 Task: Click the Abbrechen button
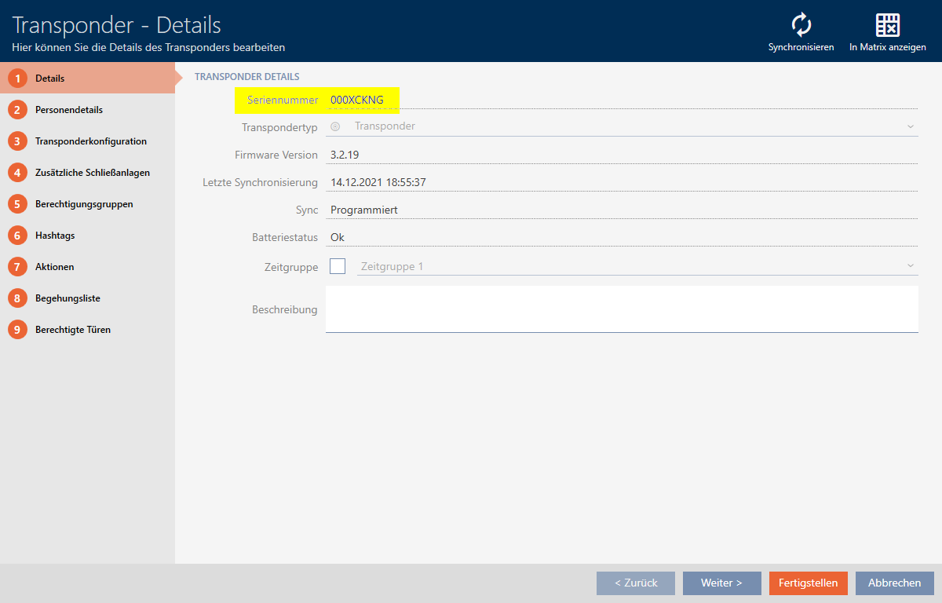point(894,583)
